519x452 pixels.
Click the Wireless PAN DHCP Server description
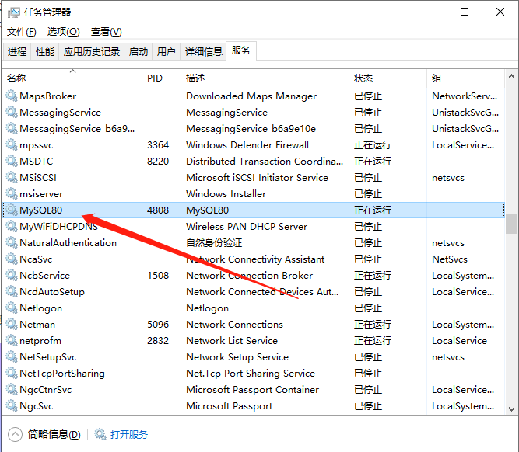coord(247,226)
